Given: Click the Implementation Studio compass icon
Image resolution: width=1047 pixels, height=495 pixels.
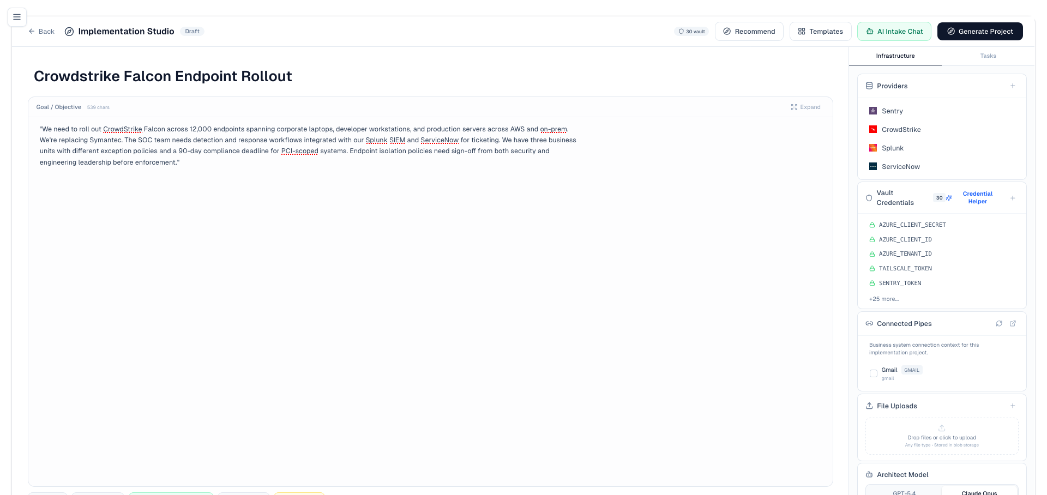Looking at the screenshot, I should (x=69, y=32).
